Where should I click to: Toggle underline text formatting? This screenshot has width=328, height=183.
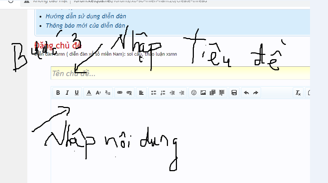tap(76, 93)
